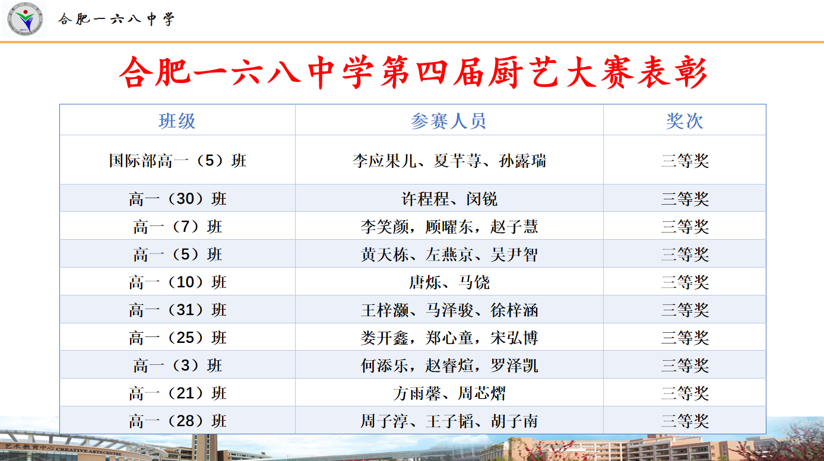Click the 许程程、闵锐 participants cell

(449, 199)
